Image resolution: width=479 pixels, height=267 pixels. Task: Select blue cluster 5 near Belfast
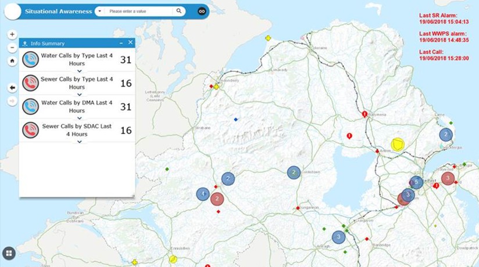(416, 182)
